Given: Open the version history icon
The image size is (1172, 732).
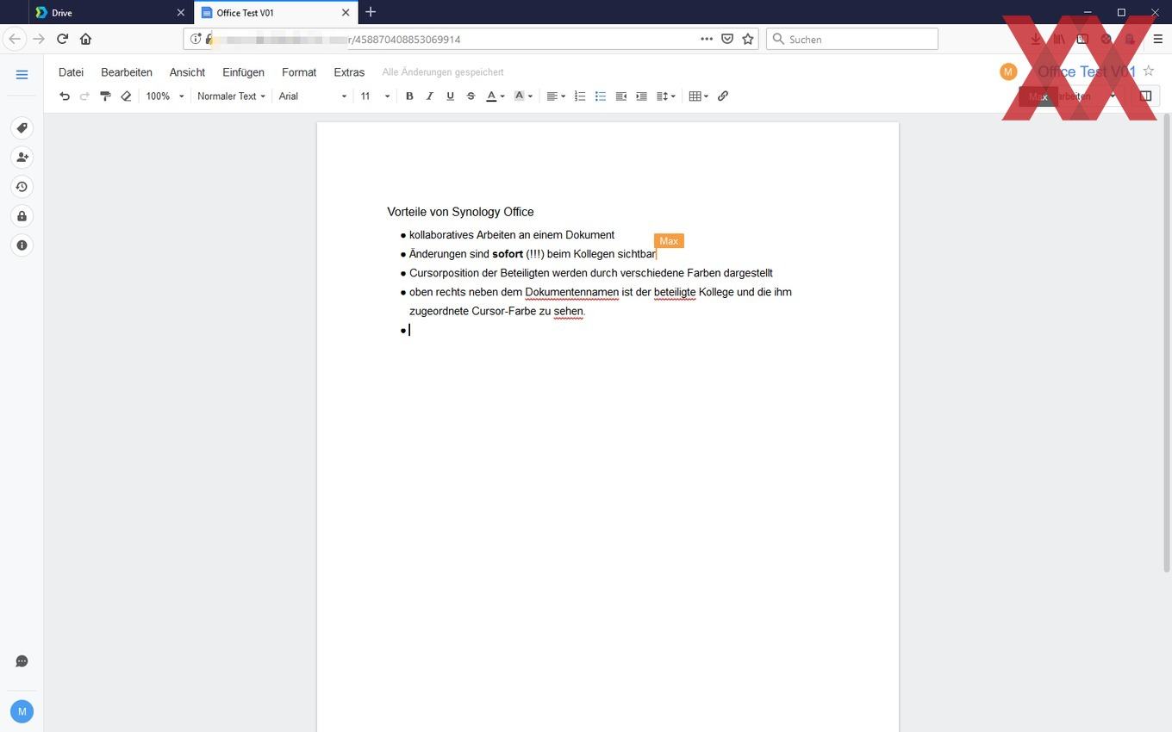Looking at the screenshot, I should coord(22,187).
